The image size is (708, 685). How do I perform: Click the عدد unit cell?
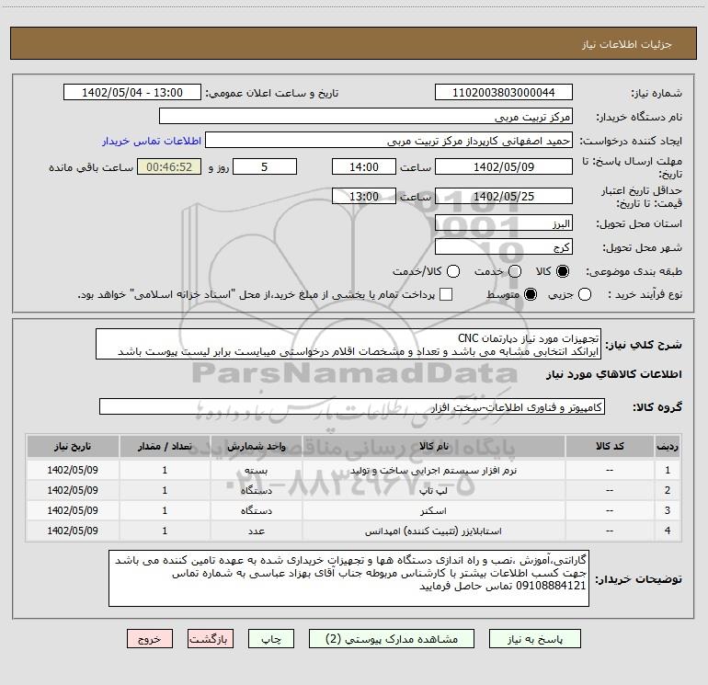[256, 531]
